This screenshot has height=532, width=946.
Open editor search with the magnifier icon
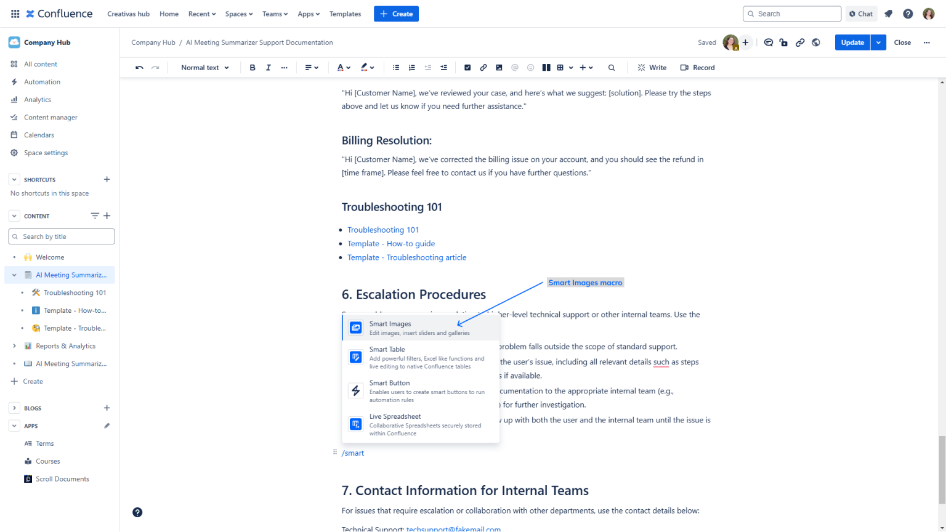(x=612, y=67)
